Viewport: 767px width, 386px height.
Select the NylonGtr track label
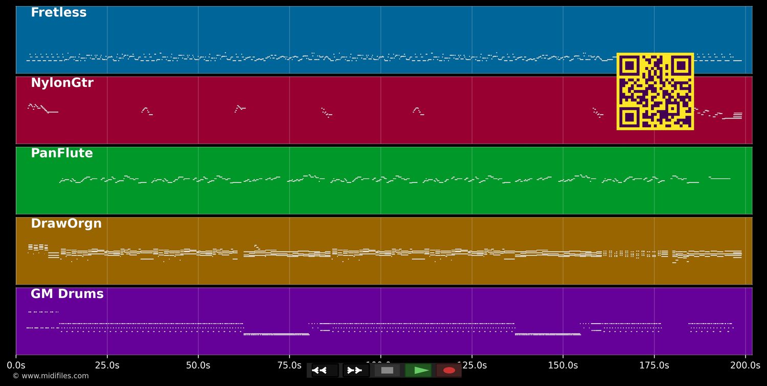click(x=62, y=83)
